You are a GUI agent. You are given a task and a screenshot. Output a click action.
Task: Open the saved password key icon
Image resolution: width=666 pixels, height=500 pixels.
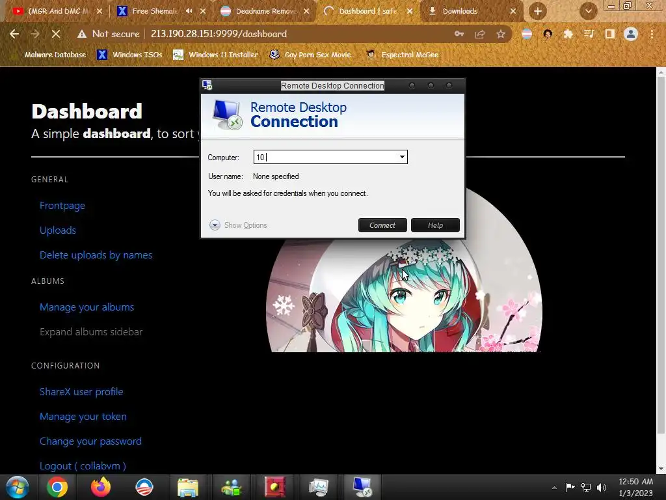coord(459,34)
